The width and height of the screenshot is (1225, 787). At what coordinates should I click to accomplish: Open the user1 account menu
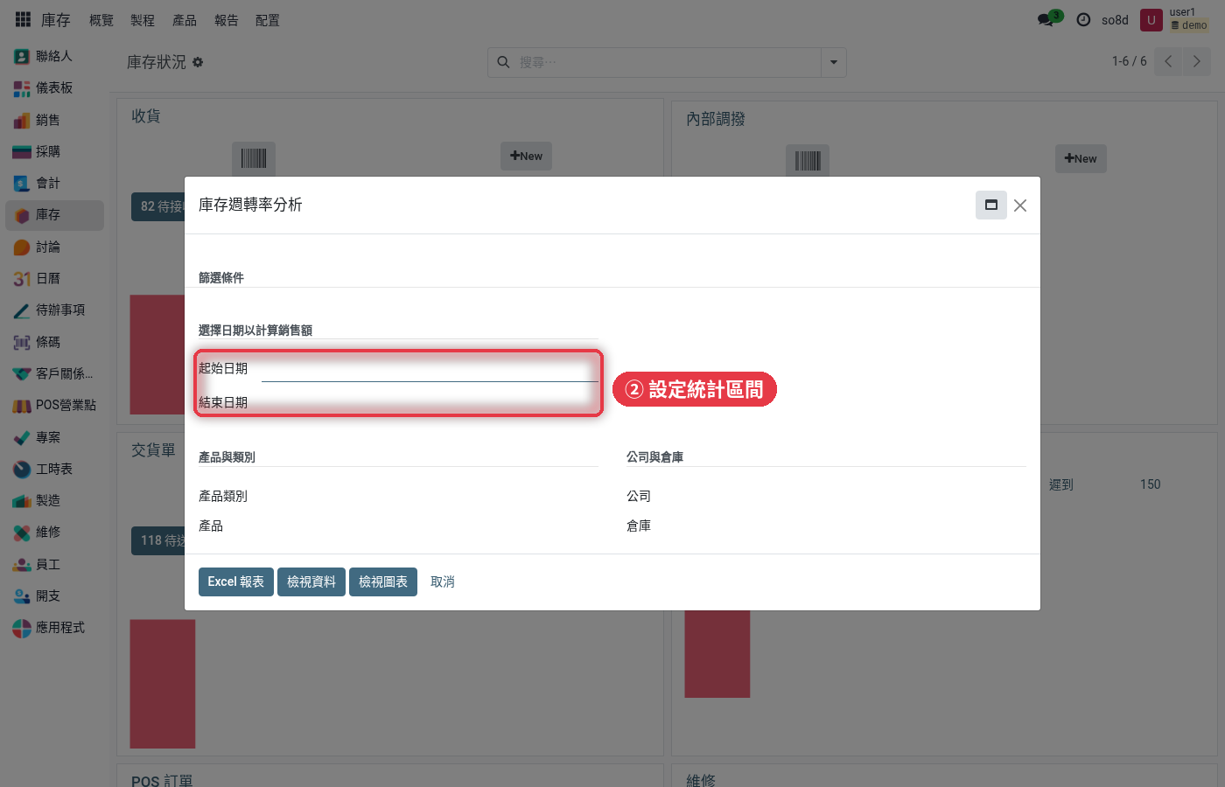(1175, 19)
